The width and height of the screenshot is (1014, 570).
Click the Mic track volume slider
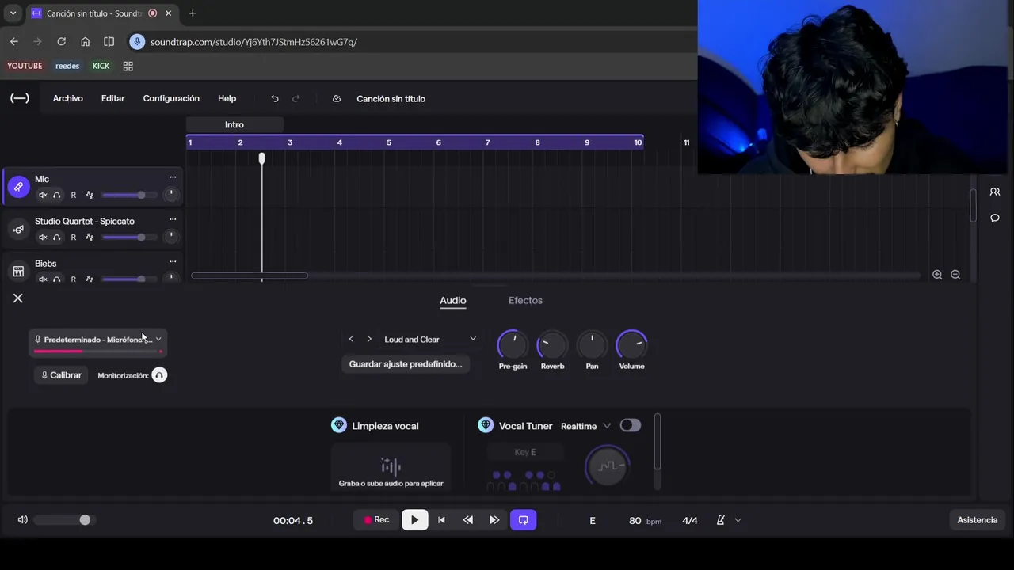point(129,195)
